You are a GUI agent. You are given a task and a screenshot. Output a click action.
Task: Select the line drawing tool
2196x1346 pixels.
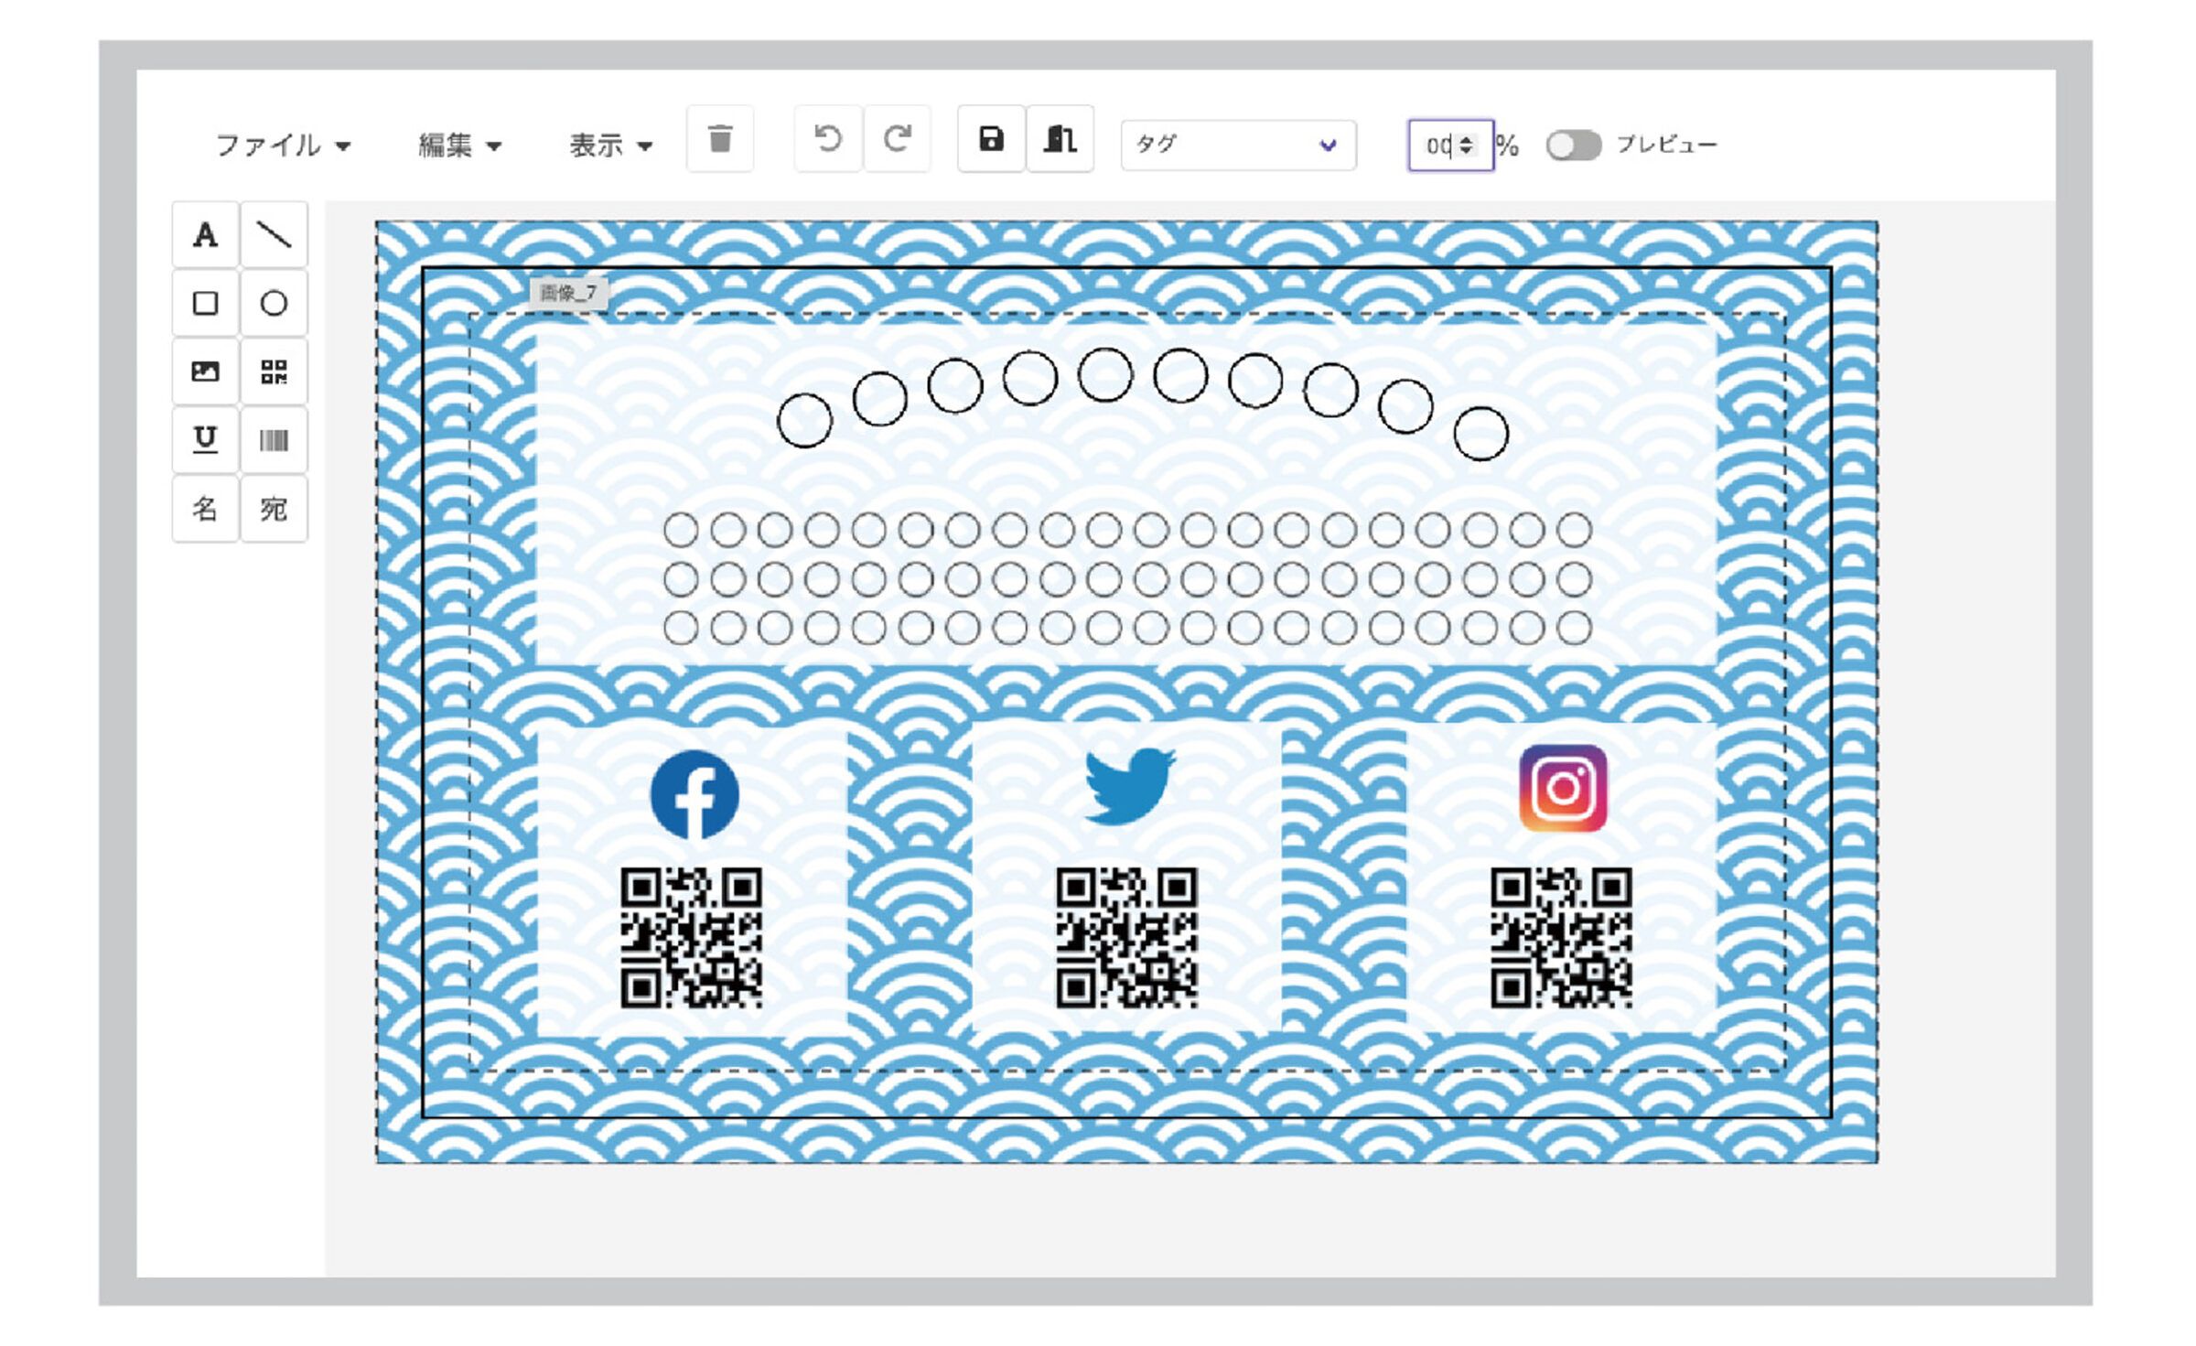(274, 235)
